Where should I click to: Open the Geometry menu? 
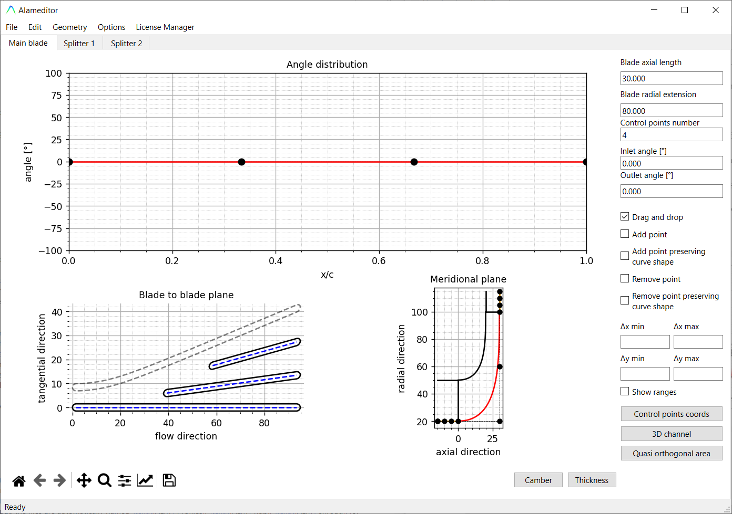coord(69,27)
